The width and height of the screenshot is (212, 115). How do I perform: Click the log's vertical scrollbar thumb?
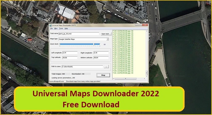[147, 73]
